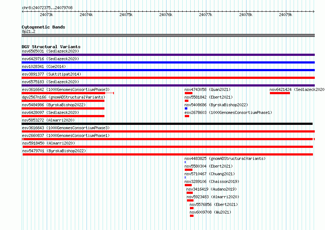Click the small red bar under esv2678603
This screenshot has height=230, width=325.
click(x=187, y=116)
